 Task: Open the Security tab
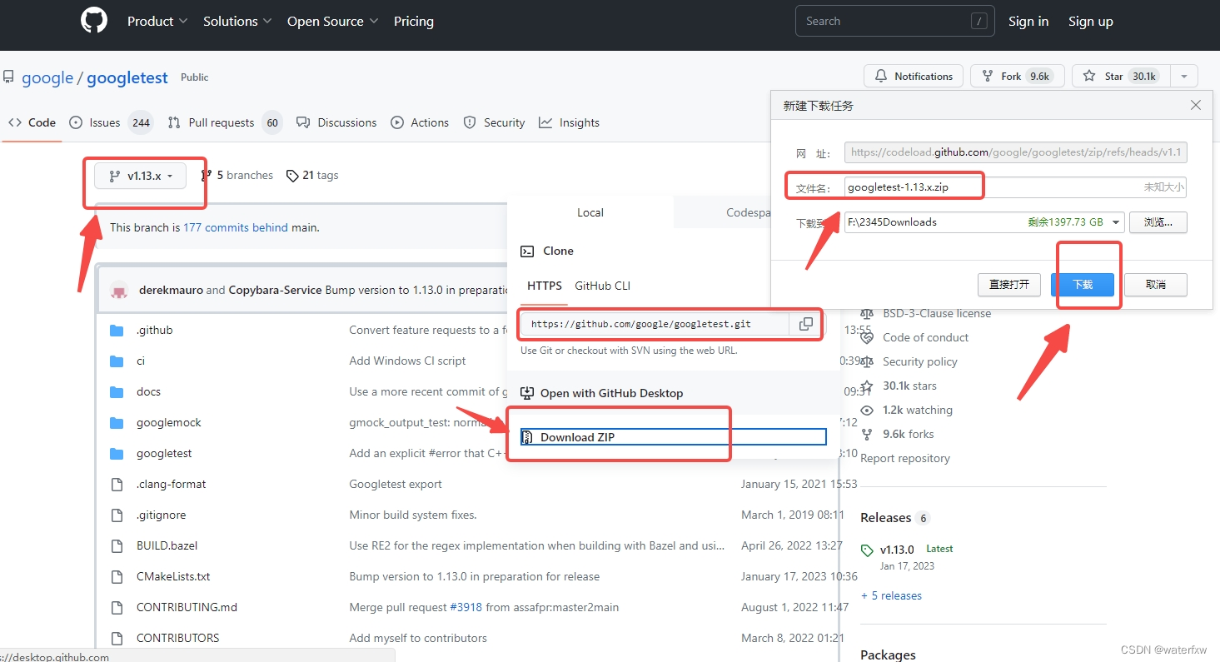tap(495, 122)
